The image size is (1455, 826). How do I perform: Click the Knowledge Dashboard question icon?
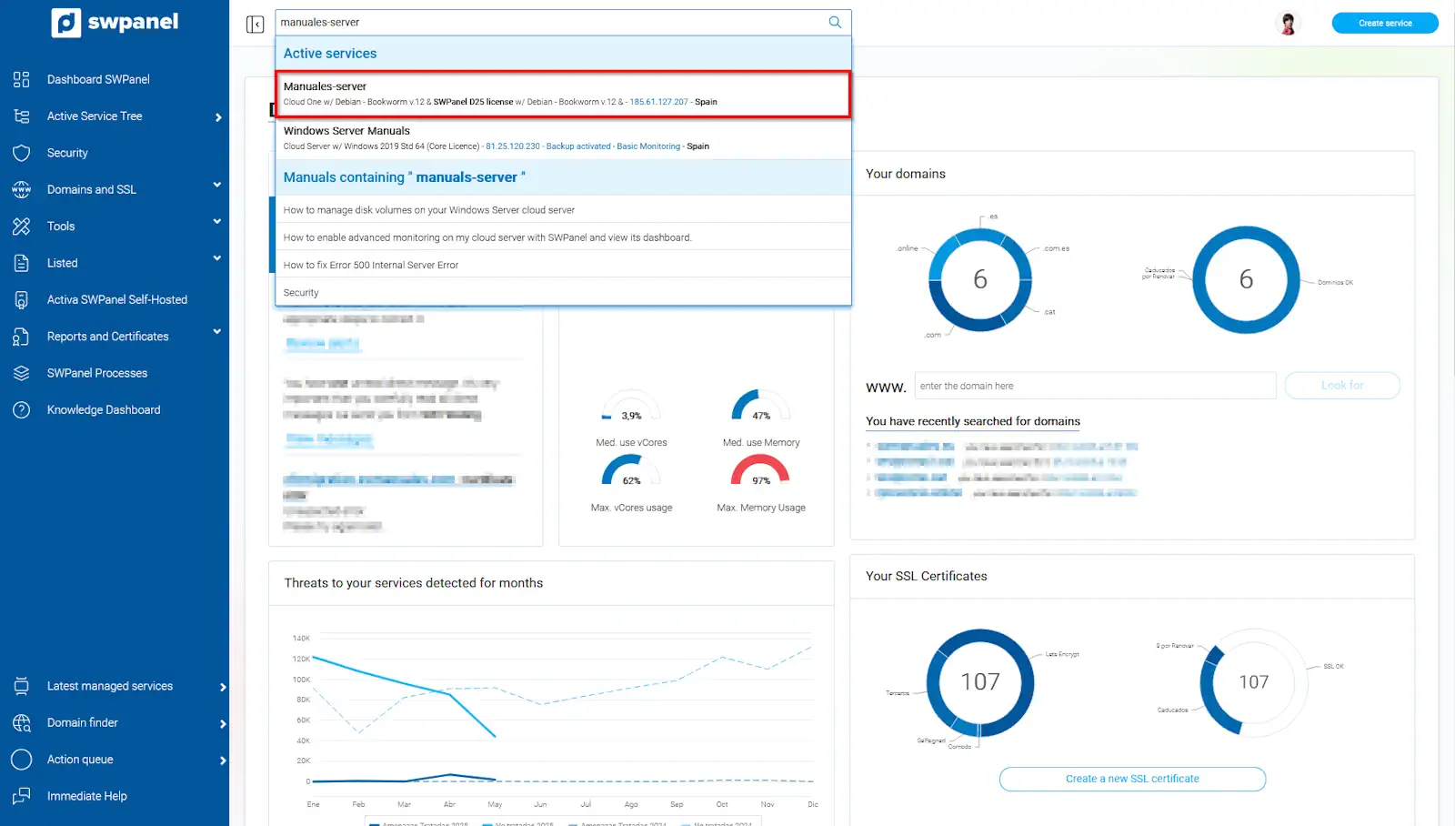[22, 409]
